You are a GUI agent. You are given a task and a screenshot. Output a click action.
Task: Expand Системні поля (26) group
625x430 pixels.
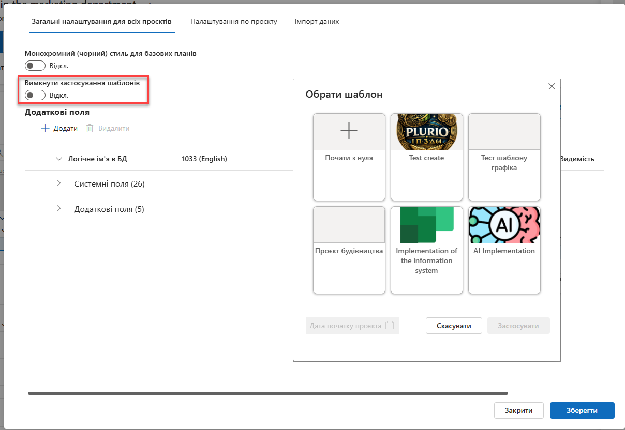click(58, 183)
